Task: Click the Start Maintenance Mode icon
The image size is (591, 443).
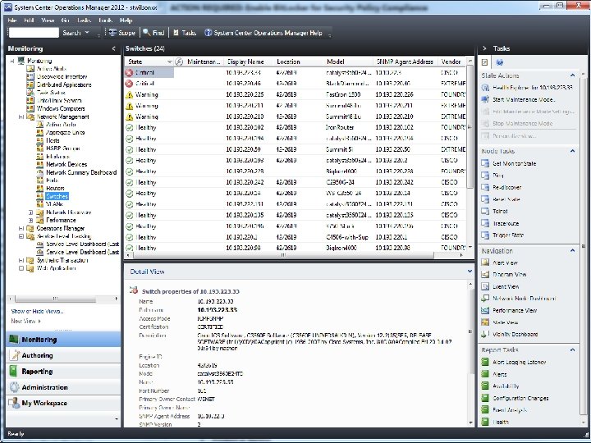Action: click(485, 99)
